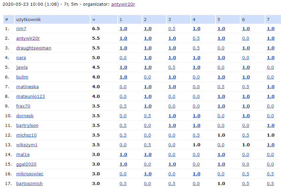The image size is (281, 188).
Task: Visit frax70 user page
Action: pos(23,106)
